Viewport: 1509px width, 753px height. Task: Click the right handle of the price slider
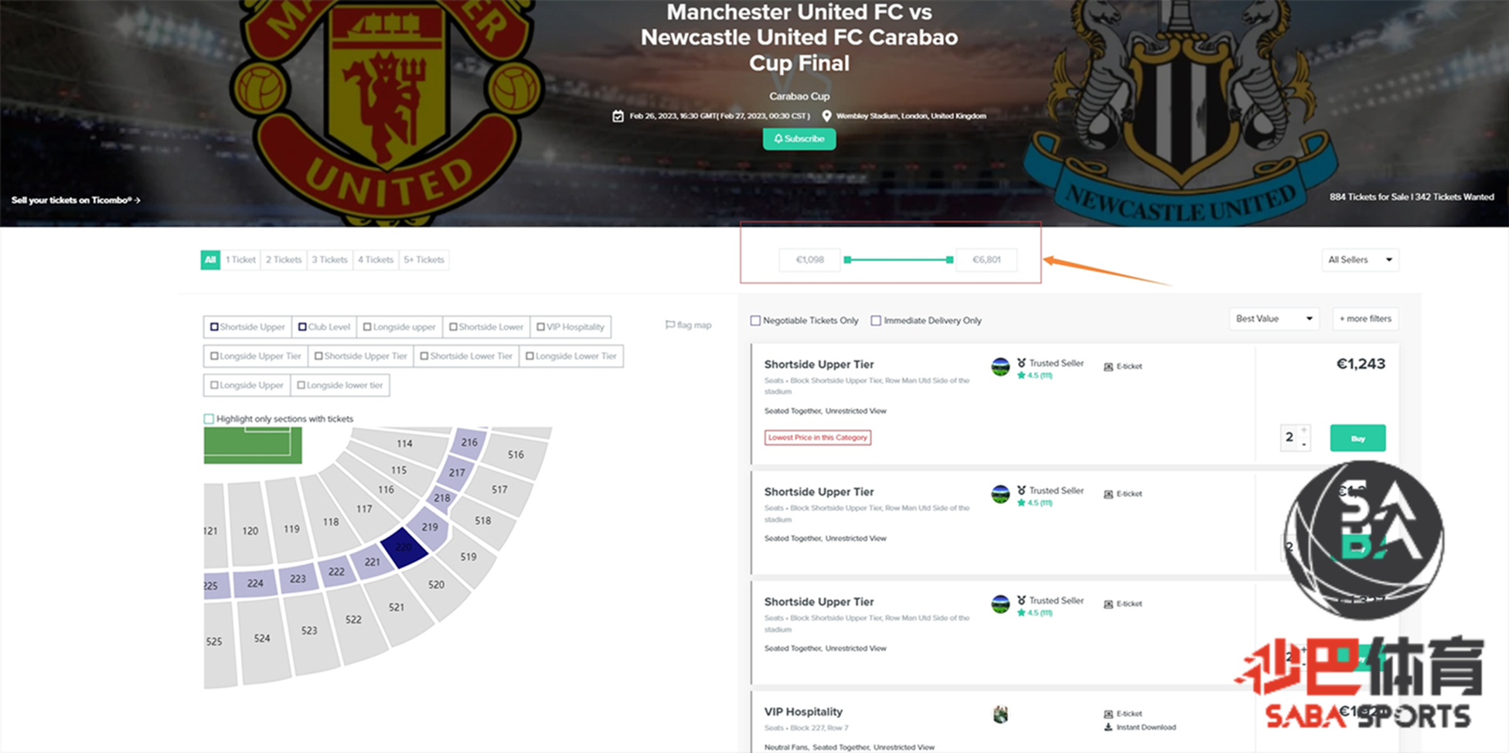tap(949, 260)
